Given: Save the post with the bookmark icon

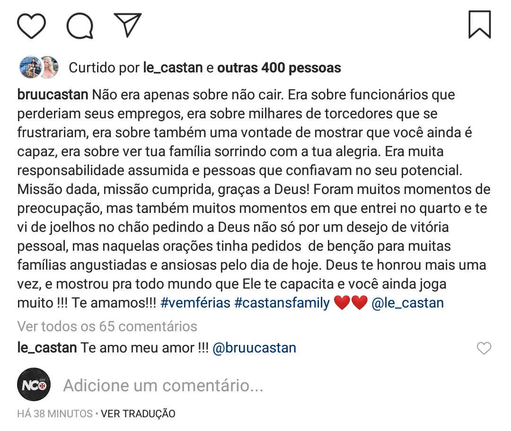Looking at the screenshot, I should [479, 25].
